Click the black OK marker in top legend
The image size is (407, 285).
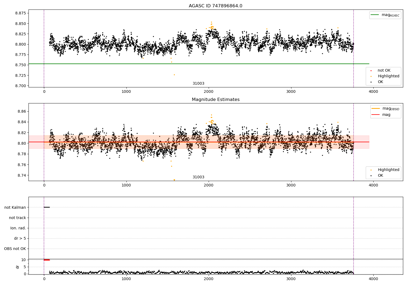click(x=371, y=82)
